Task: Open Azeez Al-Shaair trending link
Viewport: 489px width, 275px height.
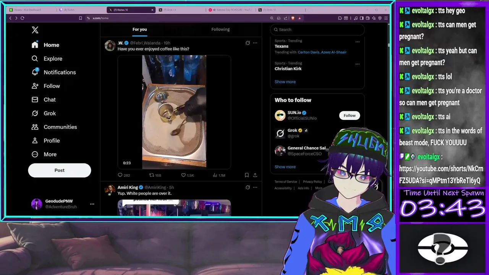Action: tap(334, 52)
